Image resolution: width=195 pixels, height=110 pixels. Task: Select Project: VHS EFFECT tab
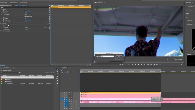point(5,68)
